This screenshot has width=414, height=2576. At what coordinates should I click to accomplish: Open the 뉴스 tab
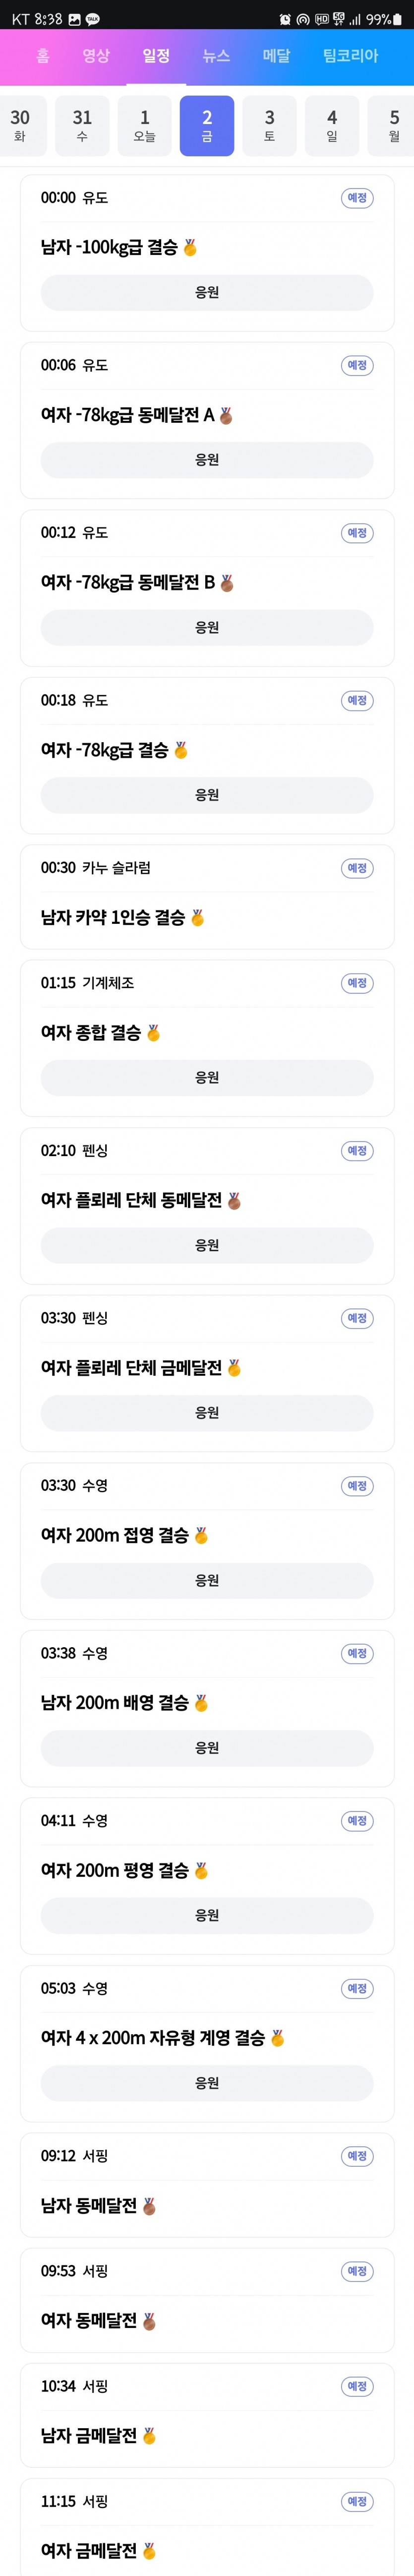click(x=216, y=56)
